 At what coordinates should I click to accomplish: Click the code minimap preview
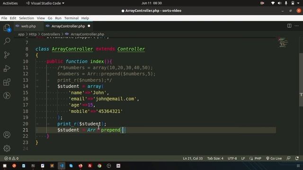283,42
